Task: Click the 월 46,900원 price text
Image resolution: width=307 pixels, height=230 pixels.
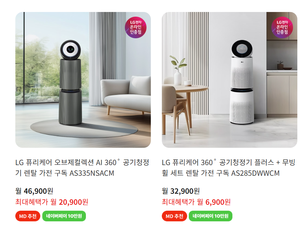Action: (x=34, y=191)
